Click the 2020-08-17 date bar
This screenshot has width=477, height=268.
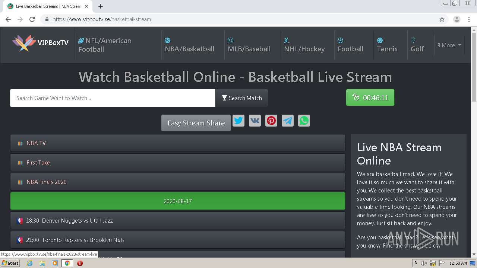tap(178, 201)
